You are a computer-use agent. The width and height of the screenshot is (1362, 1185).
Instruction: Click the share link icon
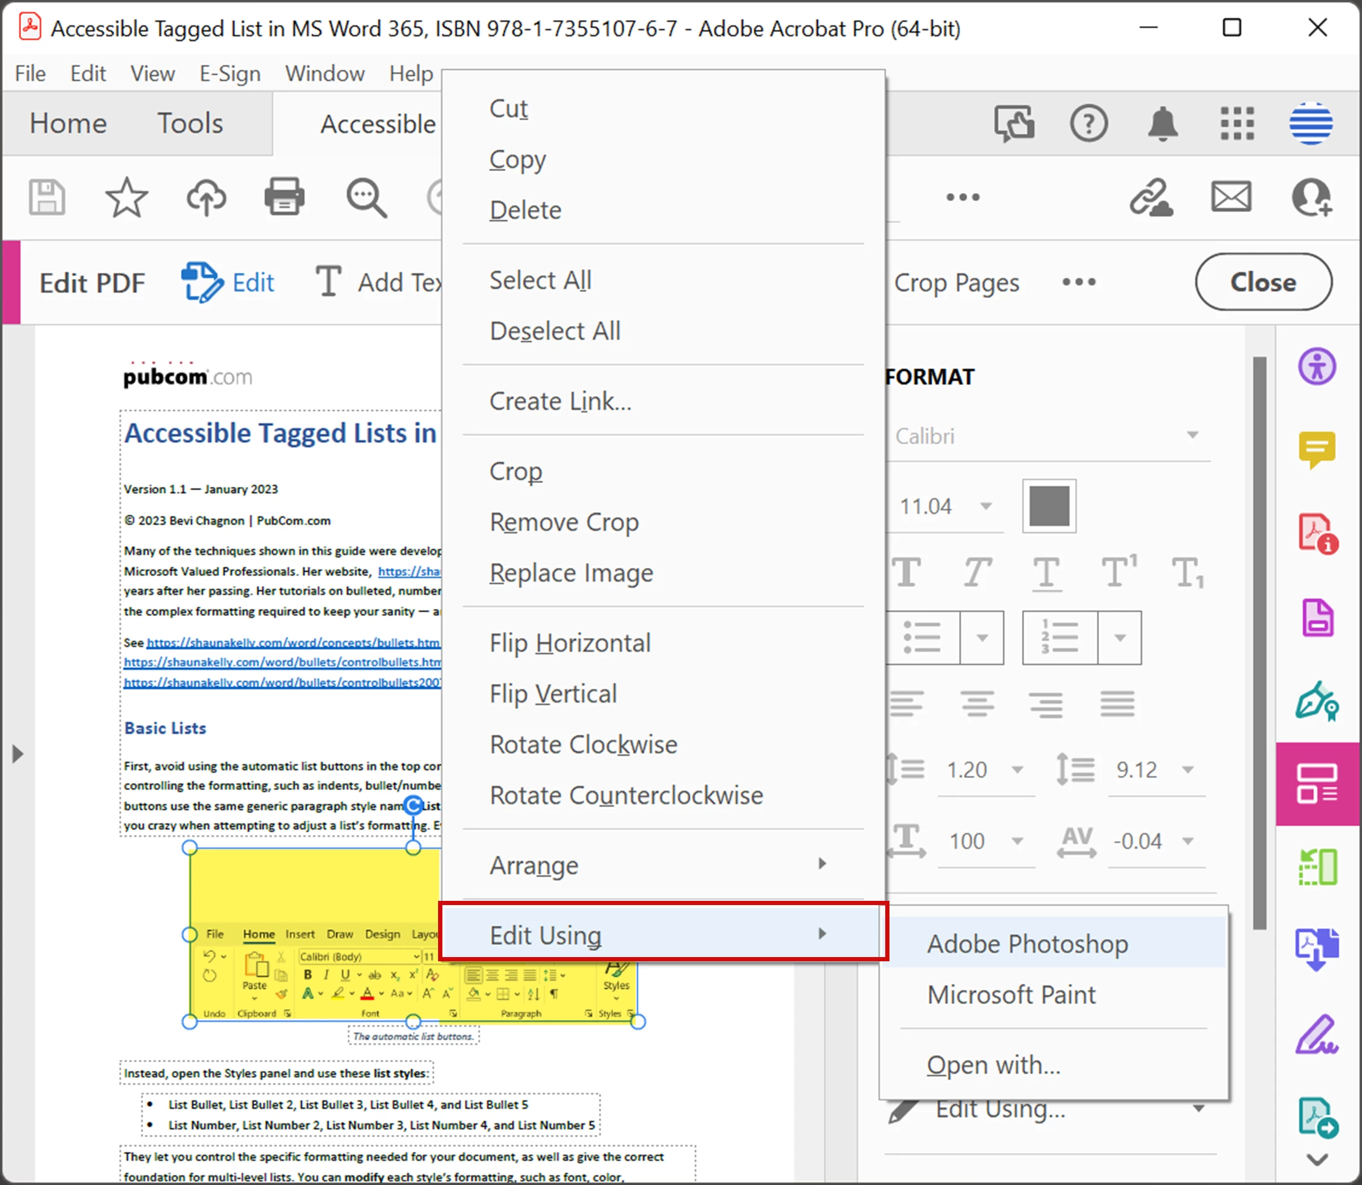click(1151, 197)
